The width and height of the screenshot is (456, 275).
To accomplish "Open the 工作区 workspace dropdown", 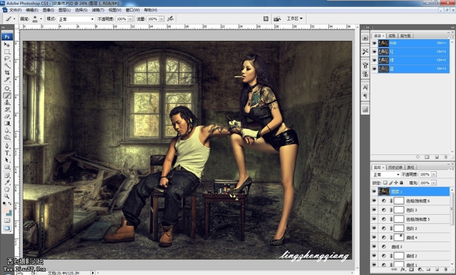I will coord(295,19).
